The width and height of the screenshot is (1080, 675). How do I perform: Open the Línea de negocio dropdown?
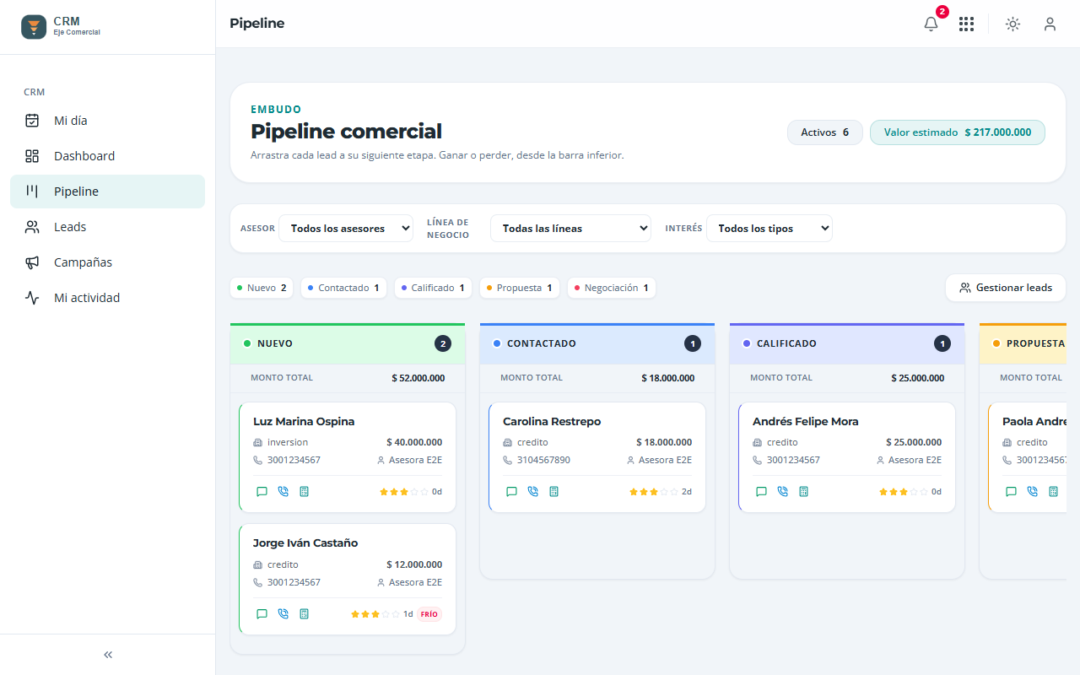pyautogui.click(x=570, y=228)
